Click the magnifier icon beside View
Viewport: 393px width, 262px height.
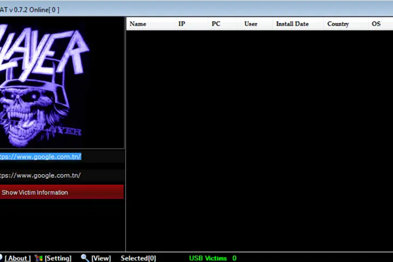(85, 257)
